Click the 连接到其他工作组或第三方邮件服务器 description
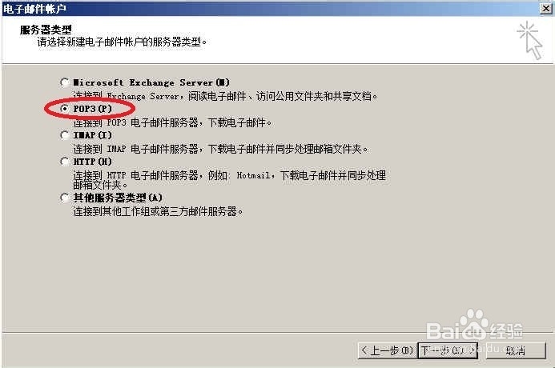 (x=159, y=211)
